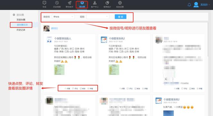Expand the 龙凤铃 username dropdown menu
Screen dimensions: 213x116
pyautogui.click(x=205, y=4)
